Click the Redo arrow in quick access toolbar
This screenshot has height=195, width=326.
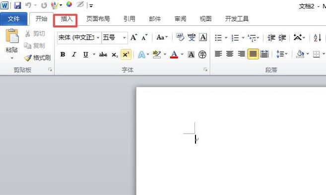44,5
